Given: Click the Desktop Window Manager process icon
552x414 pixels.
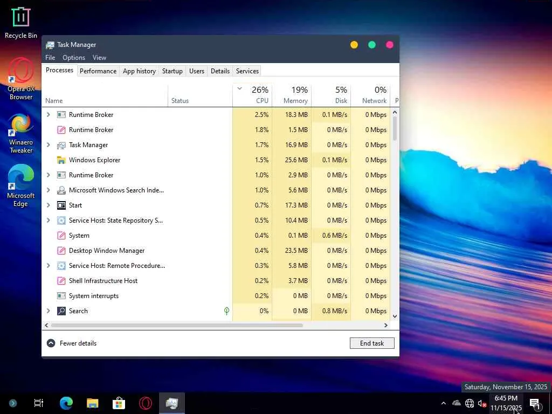Looking at the screenshot, I should coord(61,251).
